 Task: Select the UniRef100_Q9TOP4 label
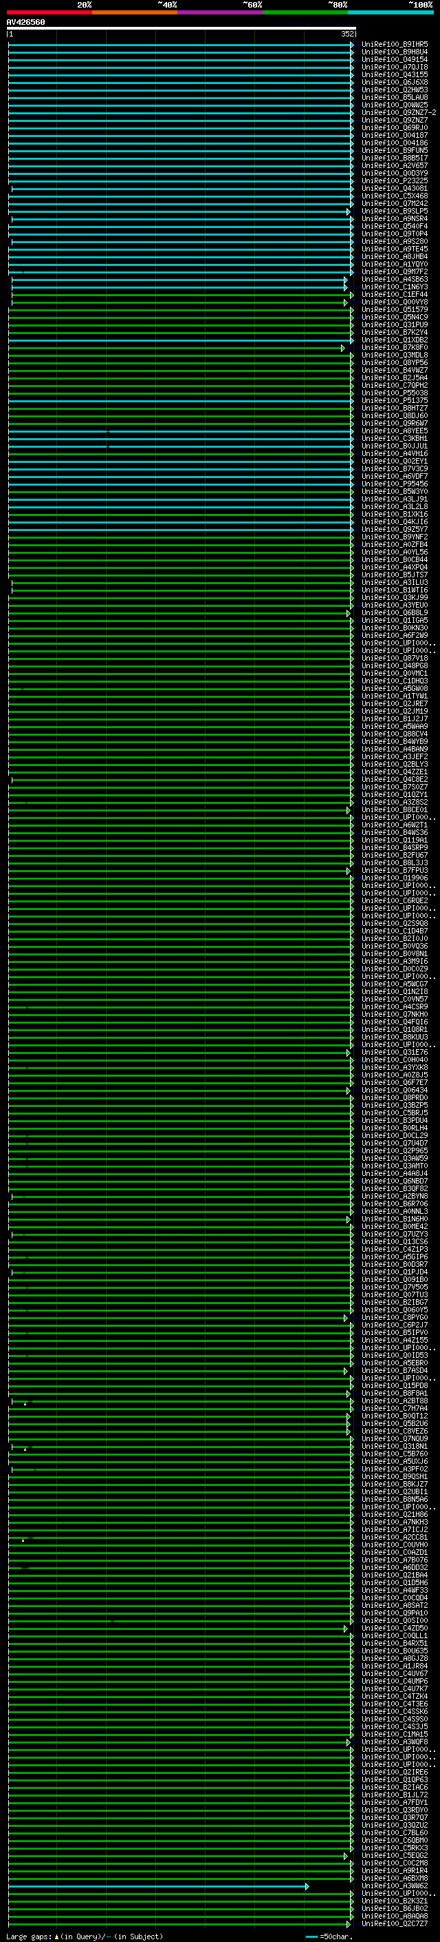tap(394, 234)
